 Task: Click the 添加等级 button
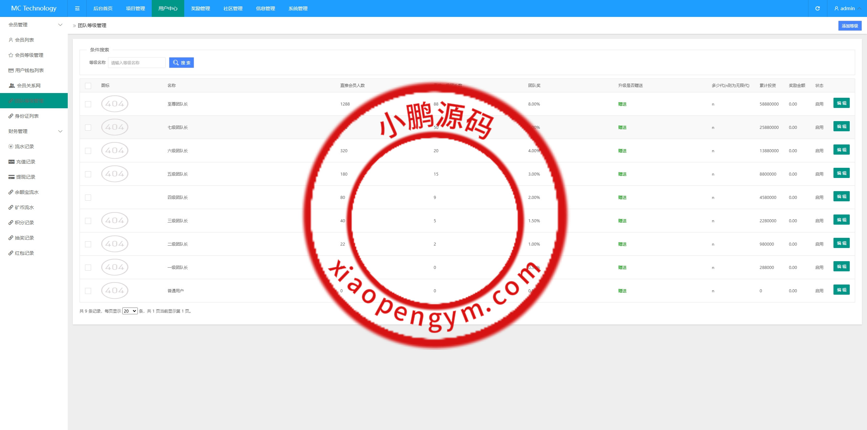(850, 26)
